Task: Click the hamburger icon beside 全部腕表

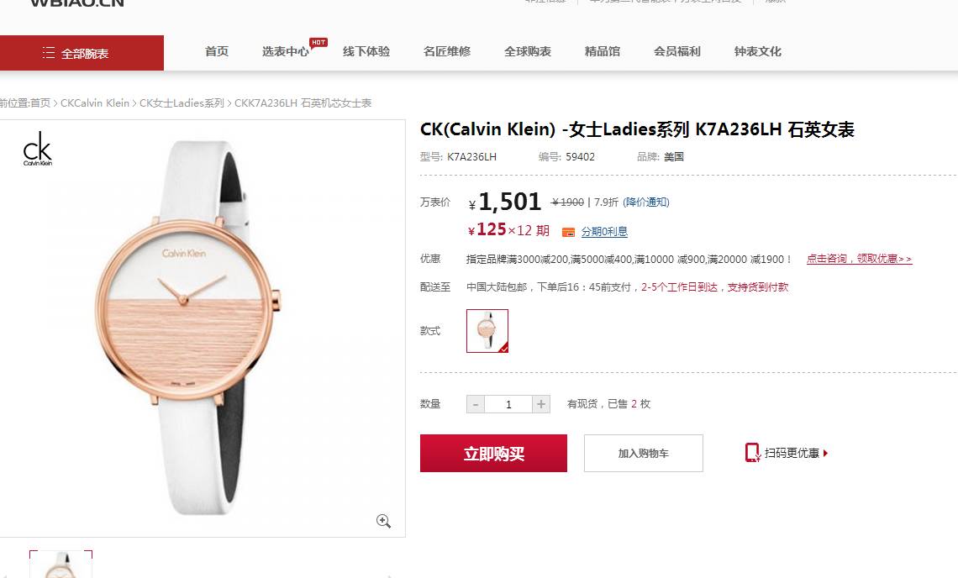Action: [x=49, y=53]
